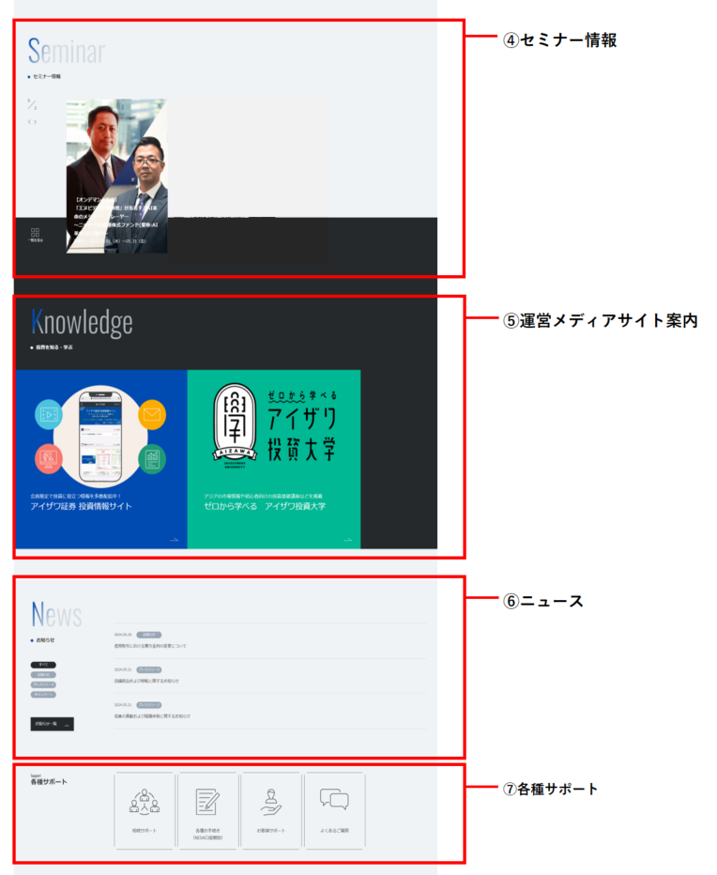Image resolution: width=717 pixels, height=875 pixels.
Task: Open the よくあるご質問 label link
Action: click(334, 830)
